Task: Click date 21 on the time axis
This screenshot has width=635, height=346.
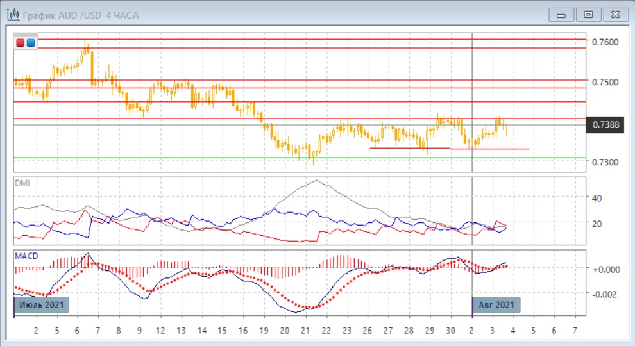Action: click(x=305, y=330)
